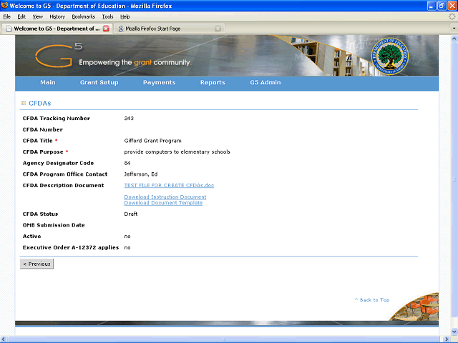Click the G5 logo in banner
This screenshot has width=458, height=343.
tap(59, 55)
